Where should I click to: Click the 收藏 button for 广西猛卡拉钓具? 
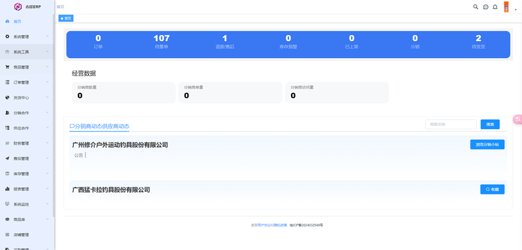pyautogui.click(x=493, y=189)
